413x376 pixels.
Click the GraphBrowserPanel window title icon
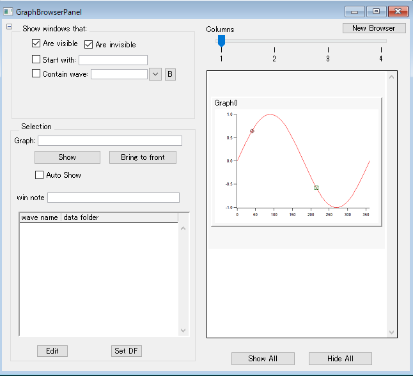(8, 12)
